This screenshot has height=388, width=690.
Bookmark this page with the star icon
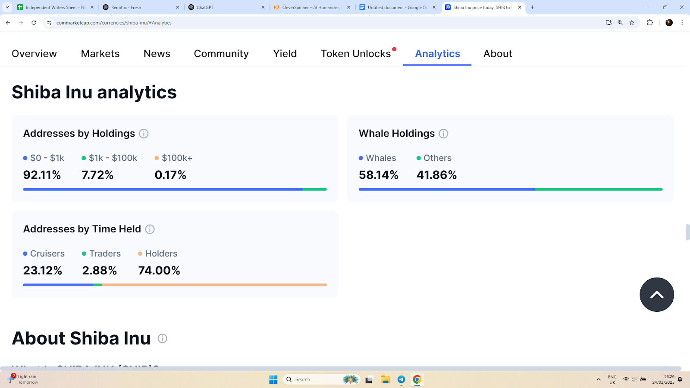tap(632, 22)
